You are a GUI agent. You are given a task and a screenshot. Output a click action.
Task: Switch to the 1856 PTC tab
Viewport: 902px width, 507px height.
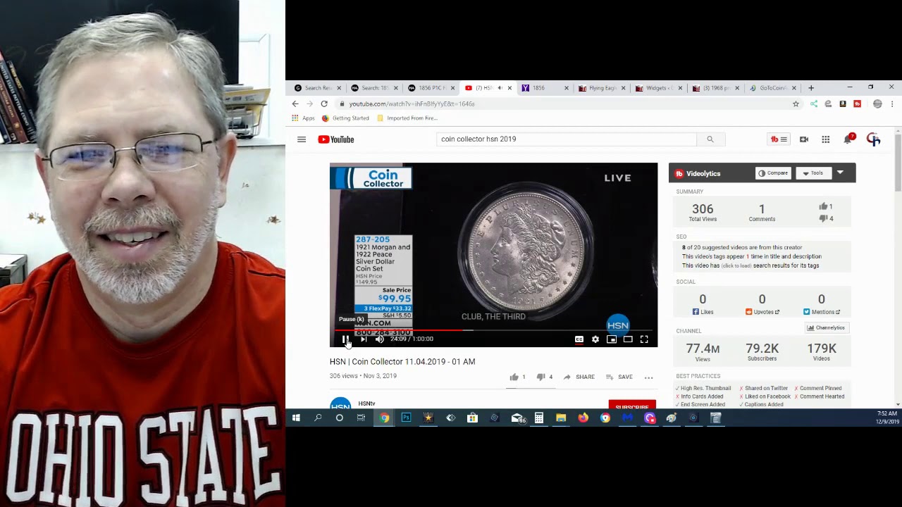[x=430, y=88]
